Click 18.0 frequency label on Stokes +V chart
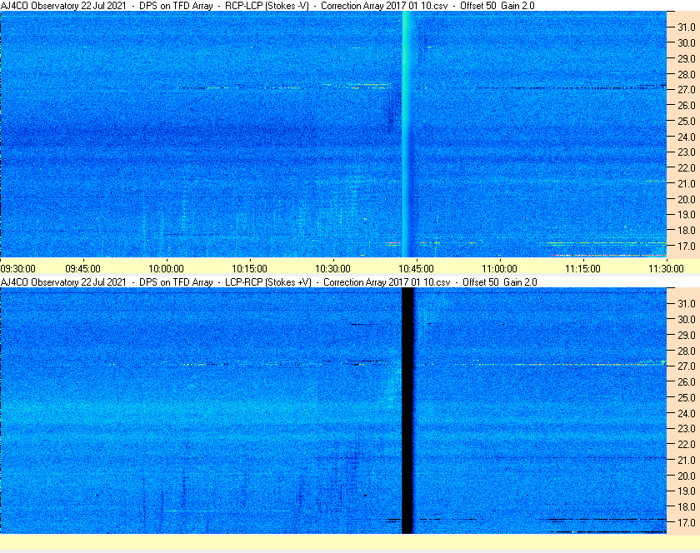The image size is (700, 553). 687,506
